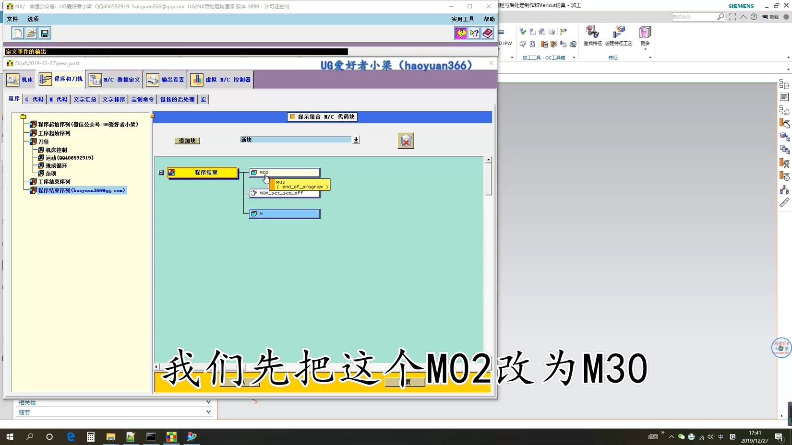Click the yellow 程序结束 event button
Viewport: 792px width, 445px height.
click(x=202, y=172)
